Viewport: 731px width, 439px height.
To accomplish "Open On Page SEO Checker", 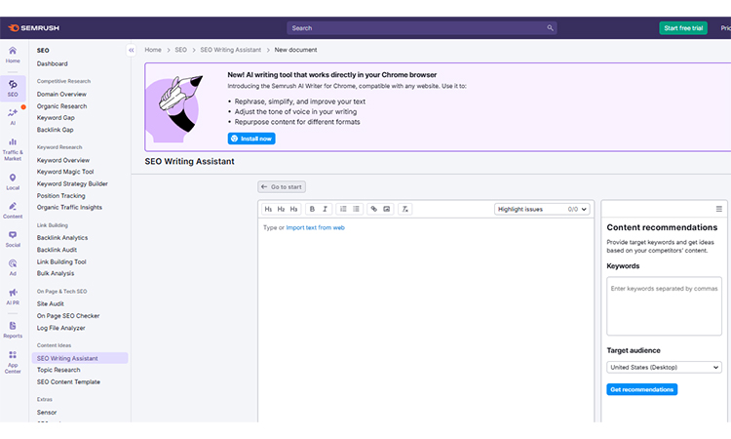I will tap(68, 316).
